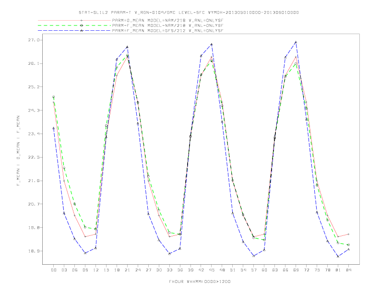Click blue triangle data point at hour 09 trough
The image size is (380, 294).
(x=85, y=253)
